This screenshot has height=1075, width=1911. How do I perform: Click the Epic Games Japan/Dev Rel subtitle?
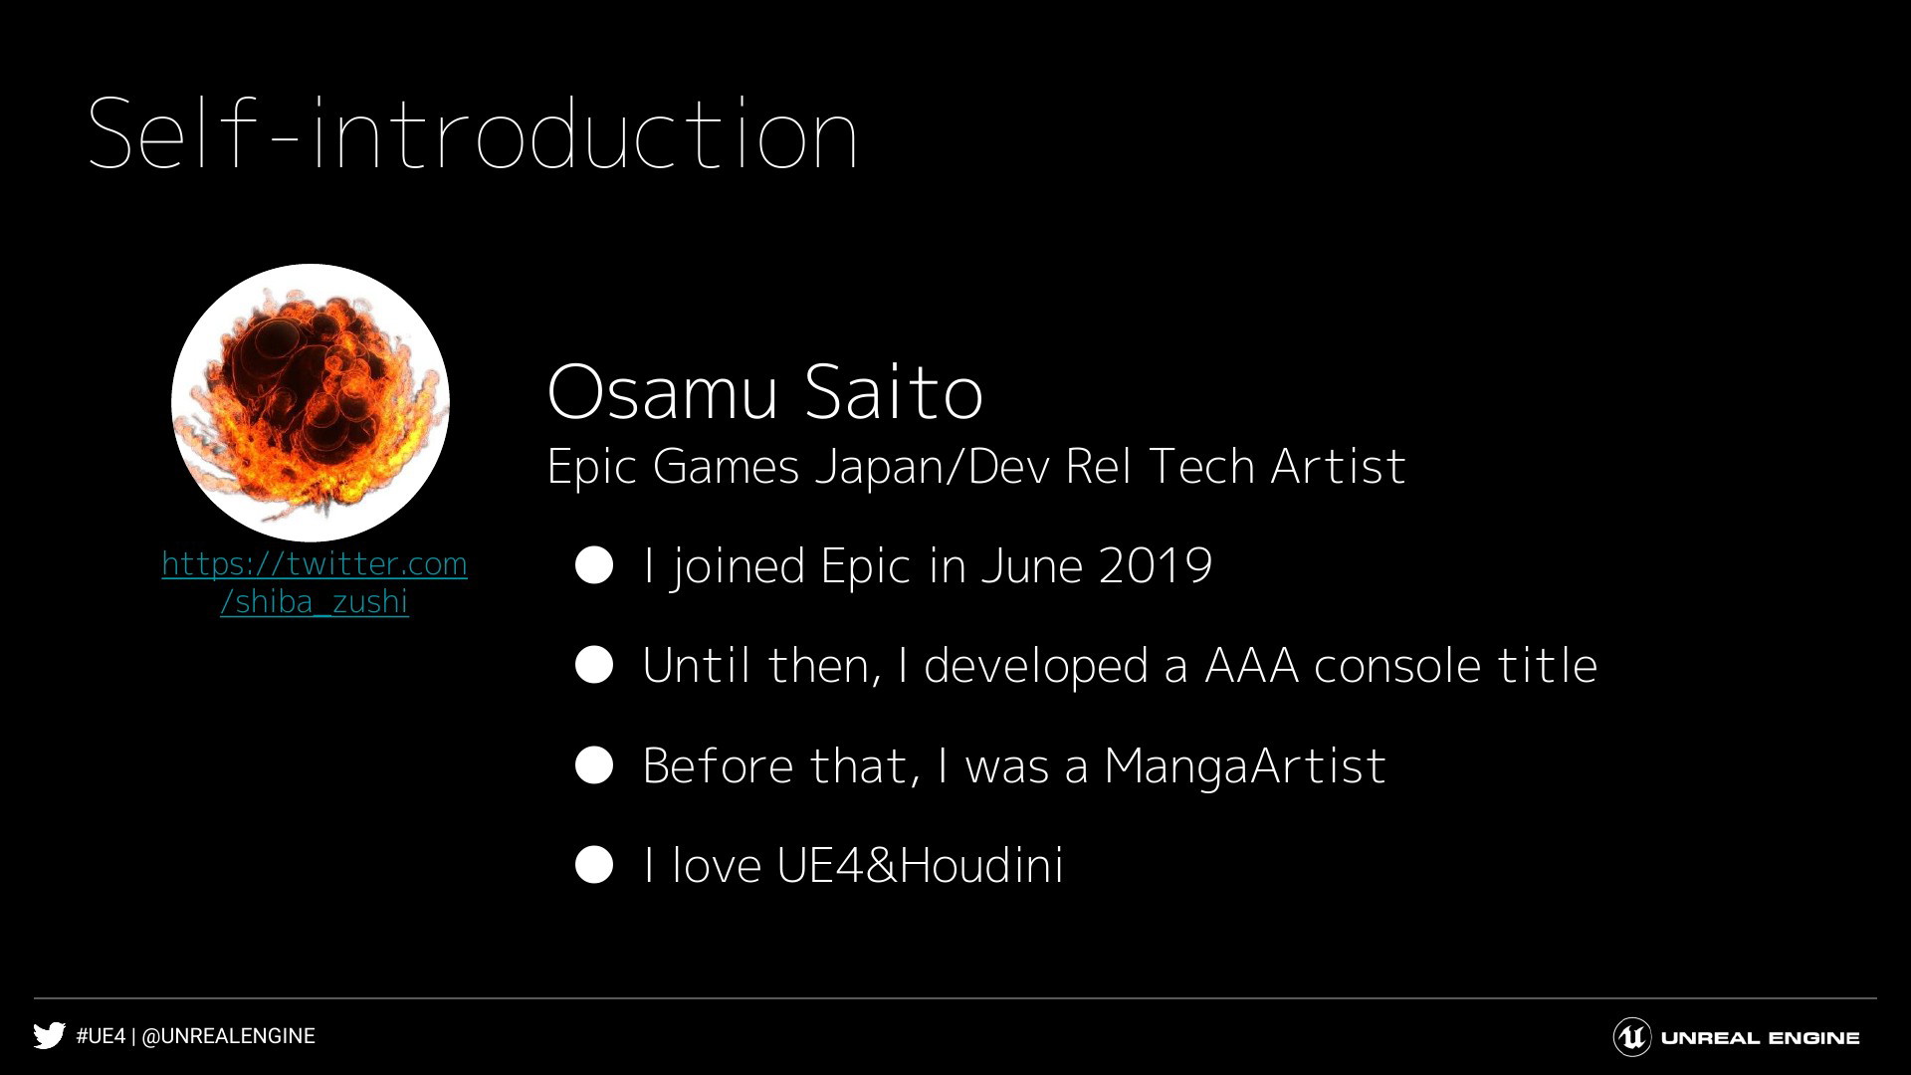click(x=975, y=466)
